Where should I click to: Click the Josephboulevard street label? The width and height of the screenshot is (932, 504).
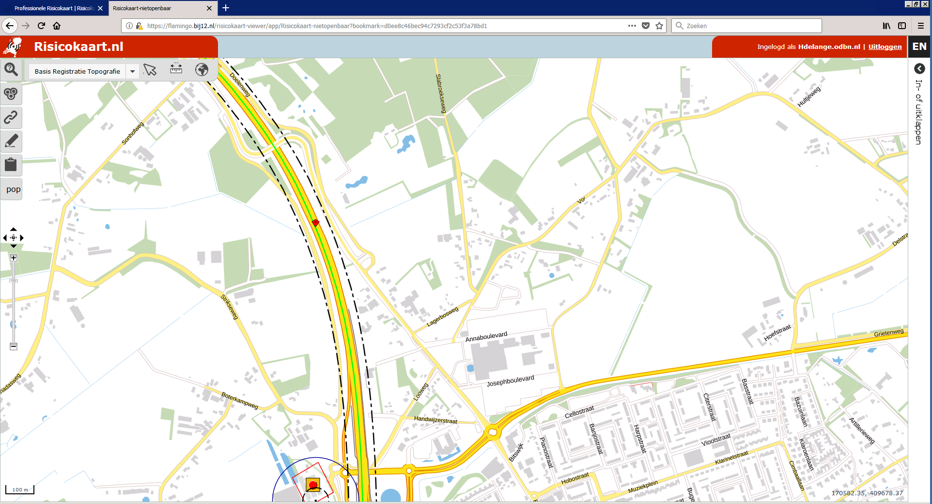click(510, 380)
